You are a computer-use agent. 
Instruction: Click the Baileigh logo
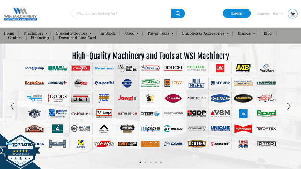[x=196, y=144]
